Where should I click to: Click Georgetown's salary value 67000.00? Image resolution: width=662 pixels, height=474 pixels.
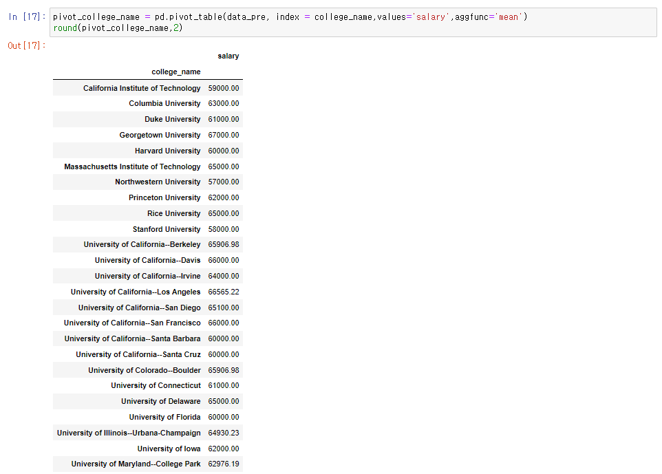224,135
